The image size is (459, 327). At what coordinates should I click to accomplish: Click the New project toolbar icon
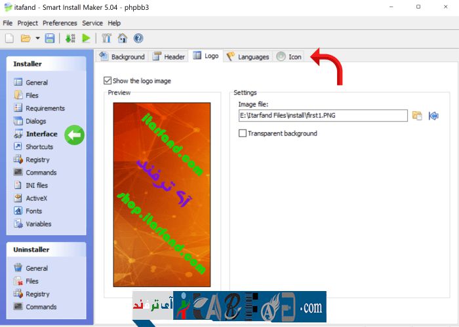pos(9,39)
